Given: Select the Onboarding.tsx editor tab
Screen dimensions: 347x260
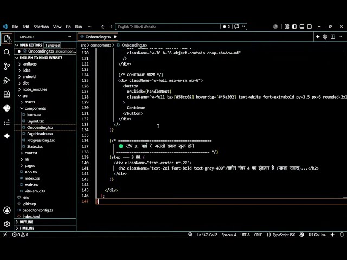Looking at the screenshot, I should pyautogui.click(x=98, y=37).
